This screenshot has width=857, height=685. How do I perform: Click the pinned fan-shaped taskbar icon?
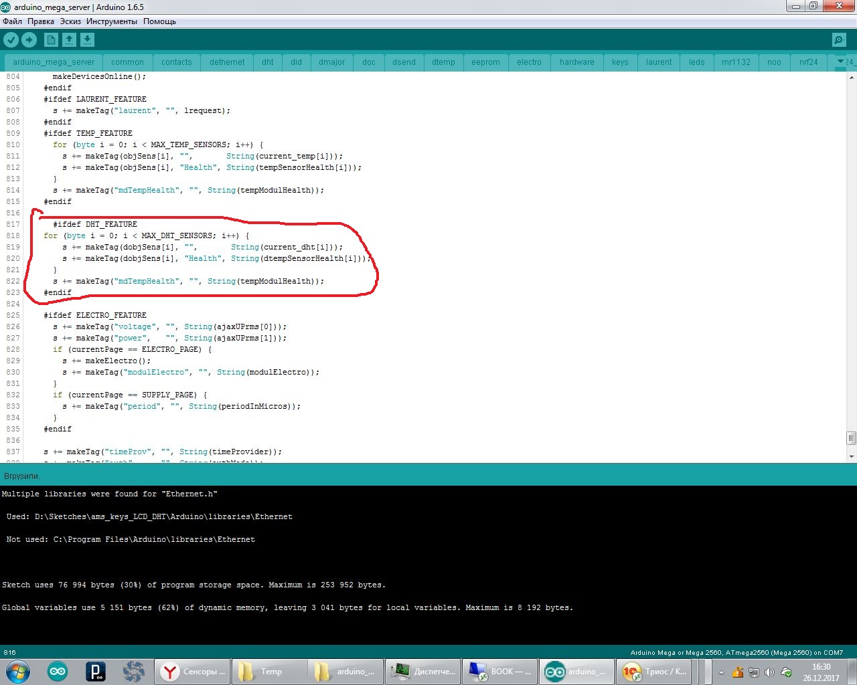coord(134,672)
